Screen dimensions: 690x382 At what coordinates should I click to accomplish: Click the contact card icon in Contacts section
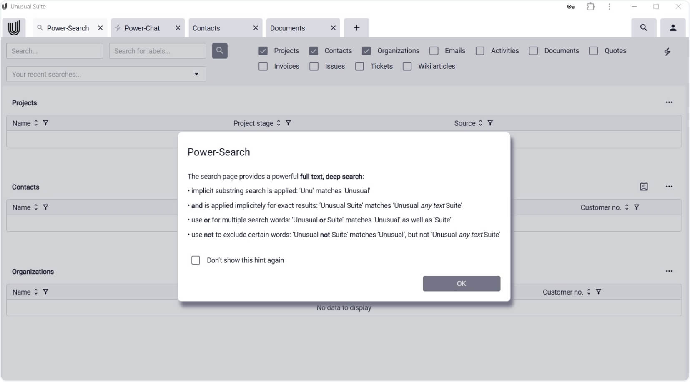pyautogui.click(x=644, y=187)
